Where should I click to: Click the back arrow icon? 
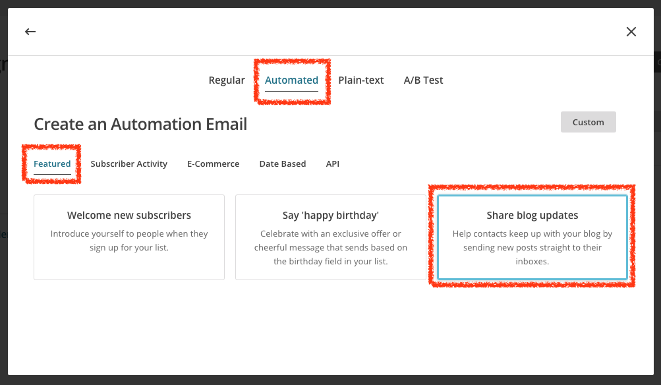click(30, 32)
